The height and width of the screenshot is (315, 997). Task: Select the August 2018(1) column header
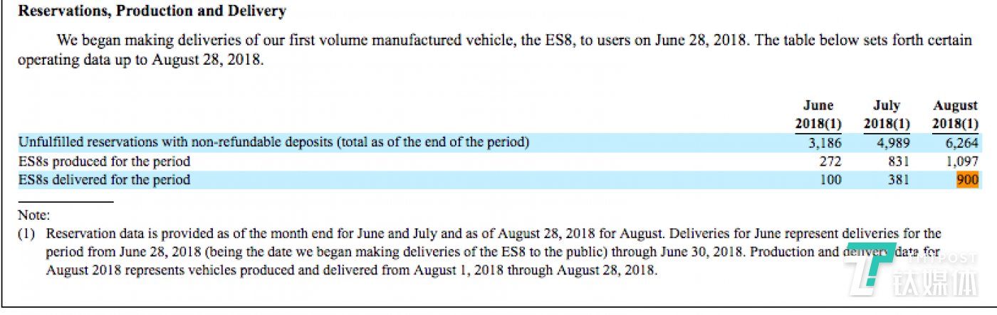coord(956,114)
